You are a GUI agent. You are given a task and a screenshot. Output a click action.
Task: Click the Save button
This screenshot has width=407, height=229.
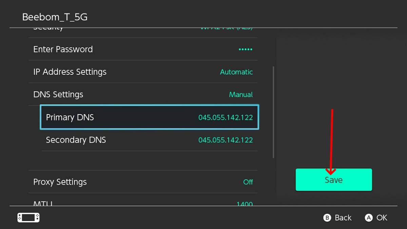point(334,180)
